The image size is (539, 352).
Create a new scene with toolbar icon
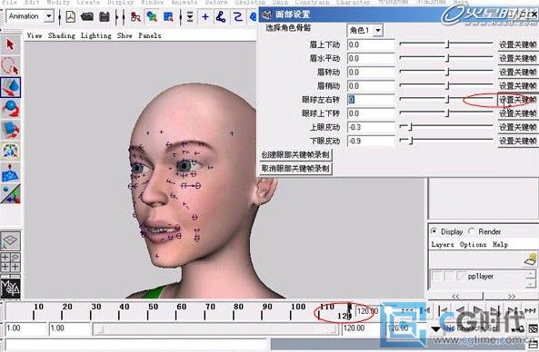coord(71,16)
